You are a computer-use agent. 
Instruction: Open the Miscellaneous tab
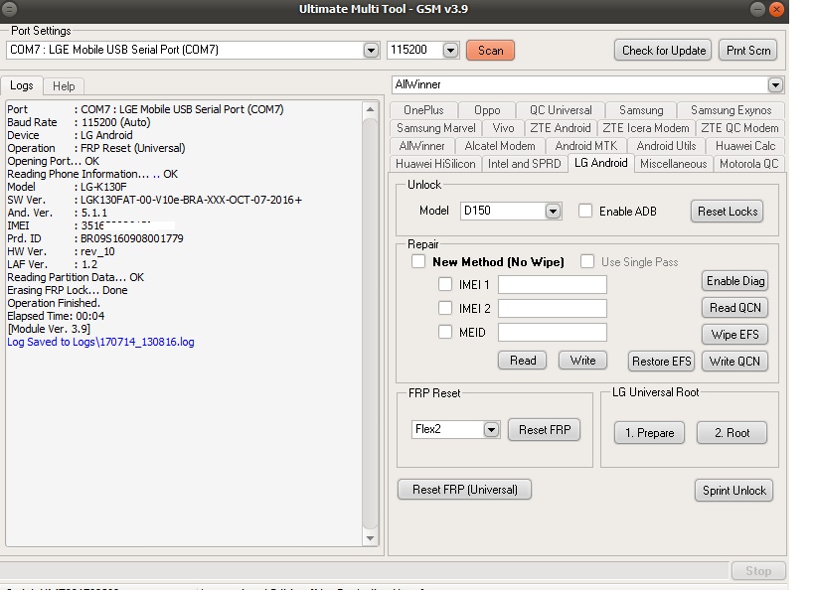tap(673, 164)
